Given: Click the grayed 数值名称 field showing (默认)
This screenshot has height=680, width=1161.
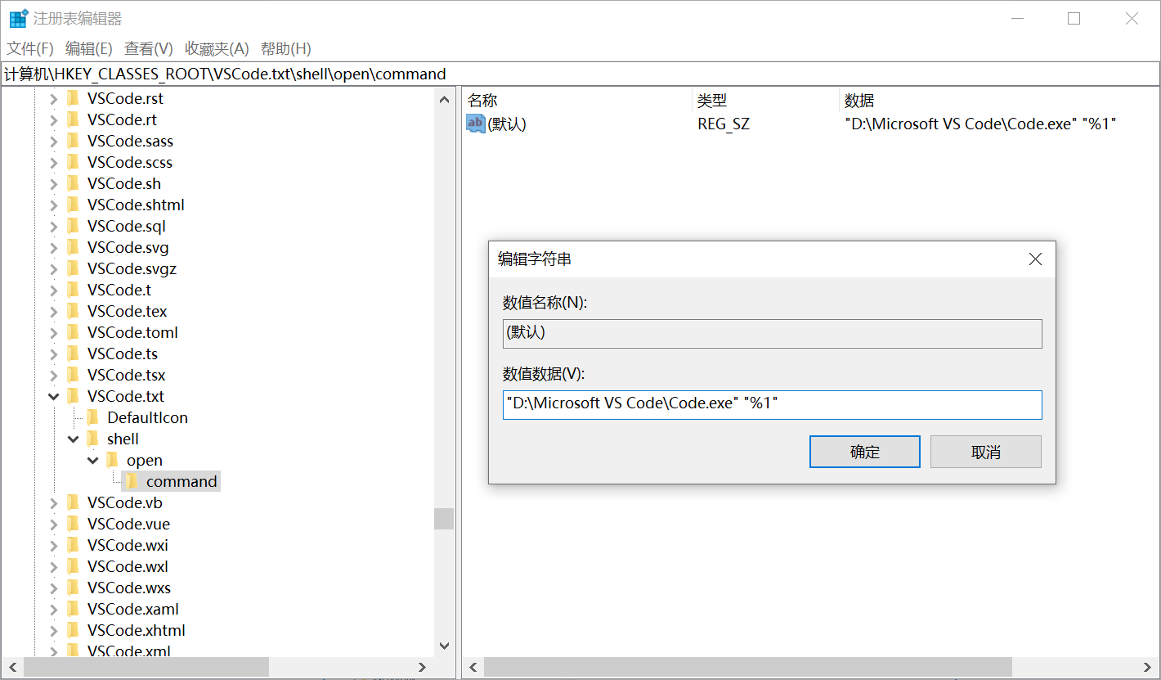Looking at the screenshot, I should click(x=773, y=333).
